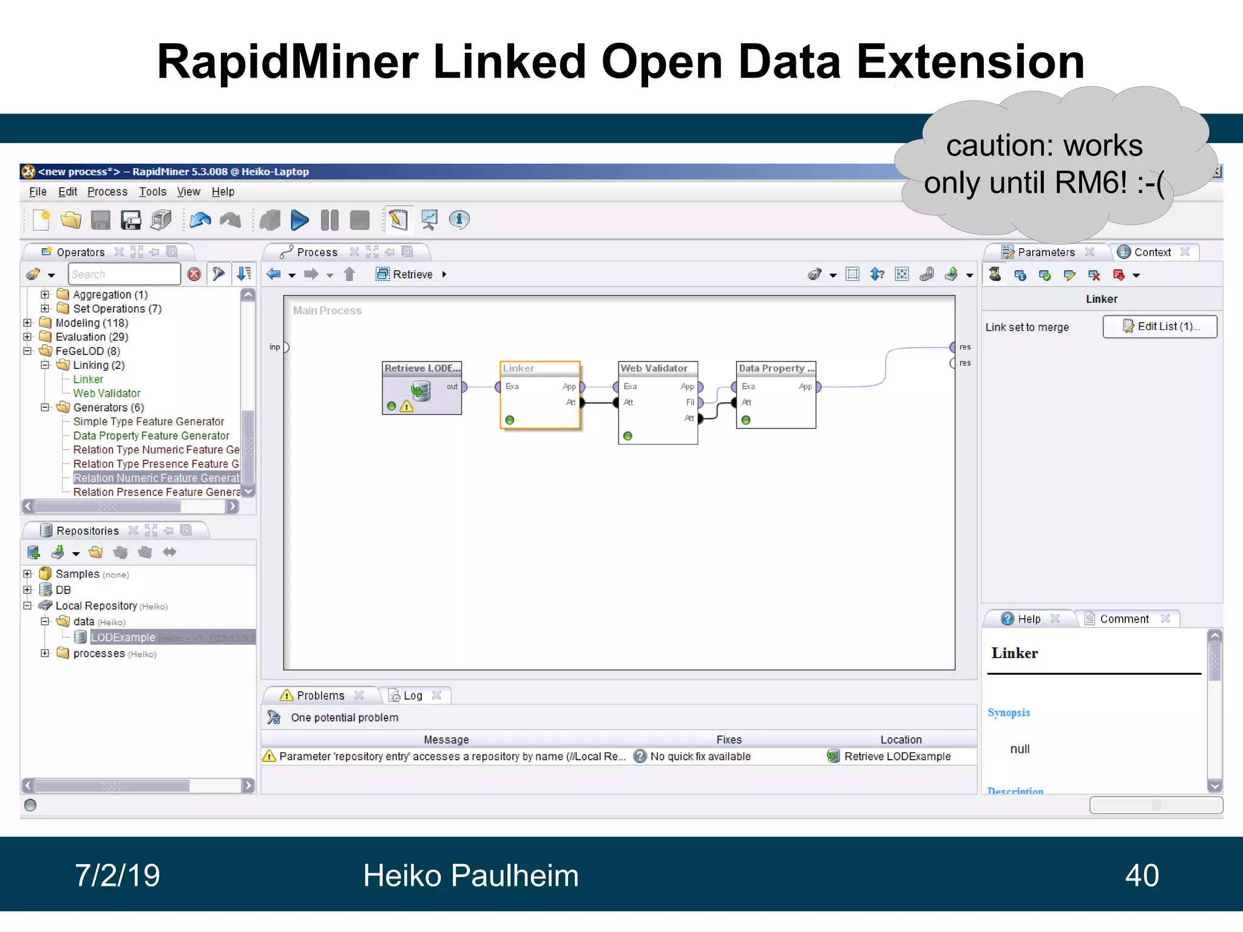The image size is (1243, 932).
Task: Click the help question mark beside No quick fix
Action: [x=640, y=756]
